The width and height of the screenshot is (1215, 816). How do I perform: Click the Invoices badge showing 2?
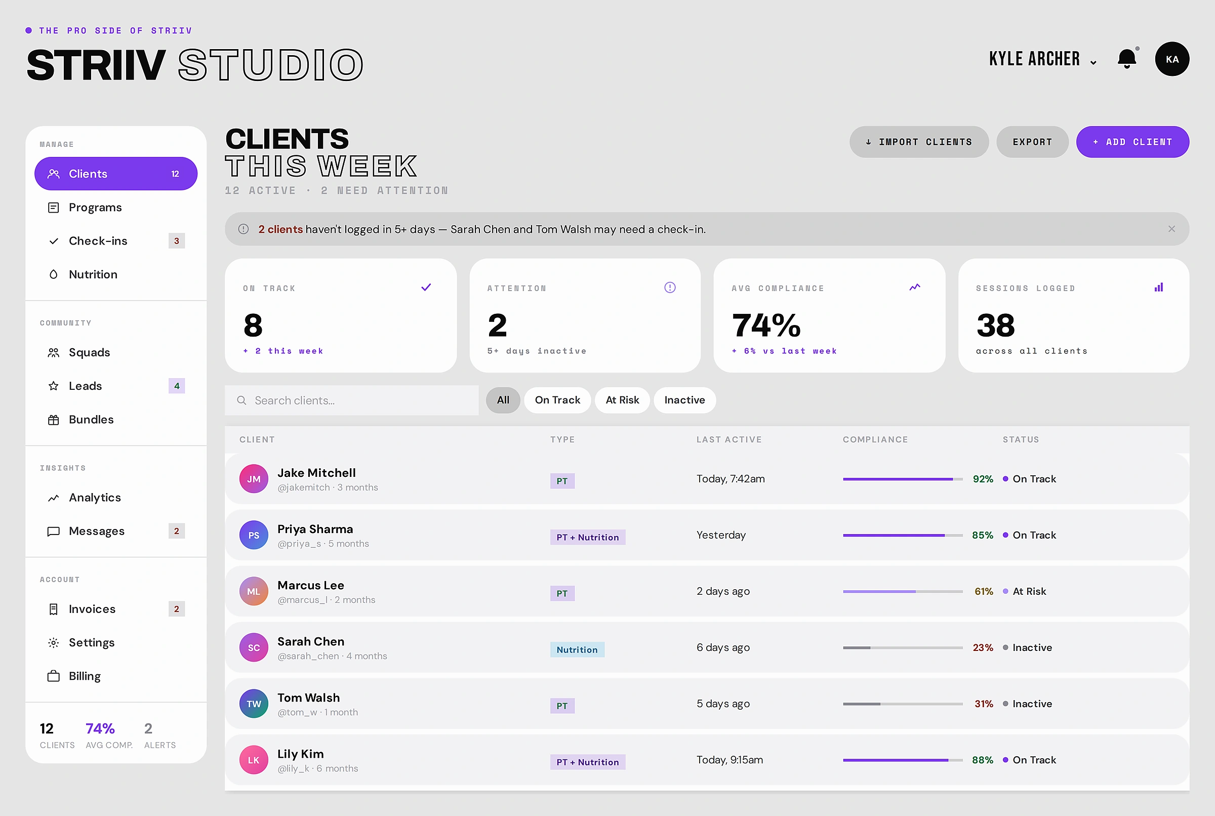click(177, 609)
